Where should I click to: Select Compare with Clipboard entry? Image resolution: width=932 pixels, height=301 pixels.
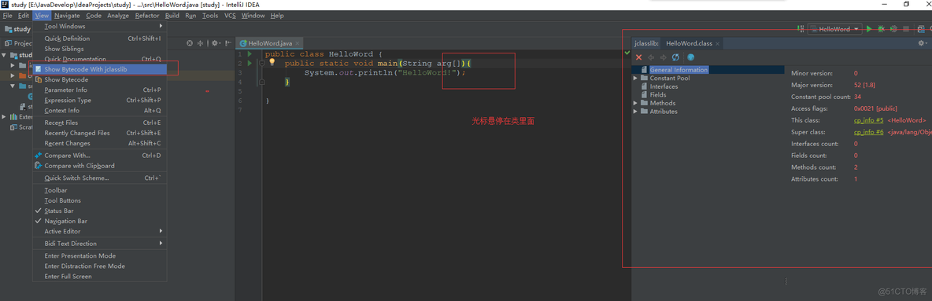[100, 166]
